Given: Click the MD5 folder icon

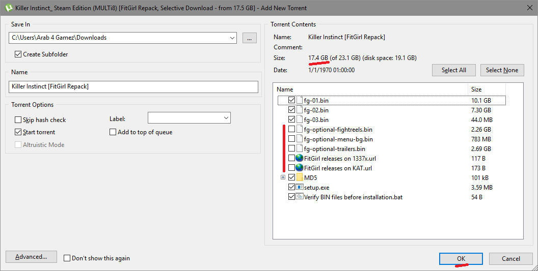Looking at the screenshot, I should pyautogui.click(x=300, y=177).
